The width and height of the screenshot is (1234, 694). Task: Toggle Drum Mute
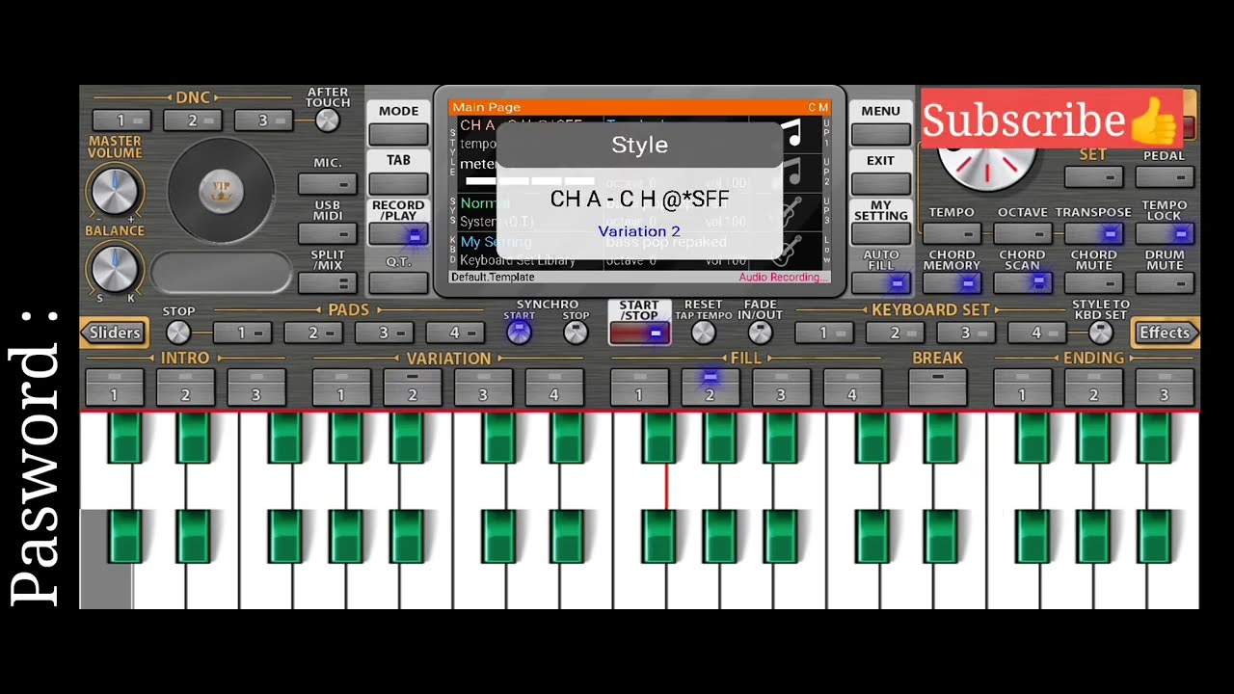1165,282
